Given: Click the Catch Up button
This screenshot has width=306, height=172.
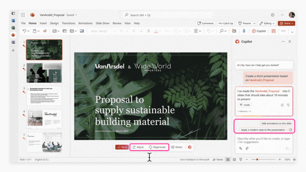Looking at the screenshot, I should [226, 24].
